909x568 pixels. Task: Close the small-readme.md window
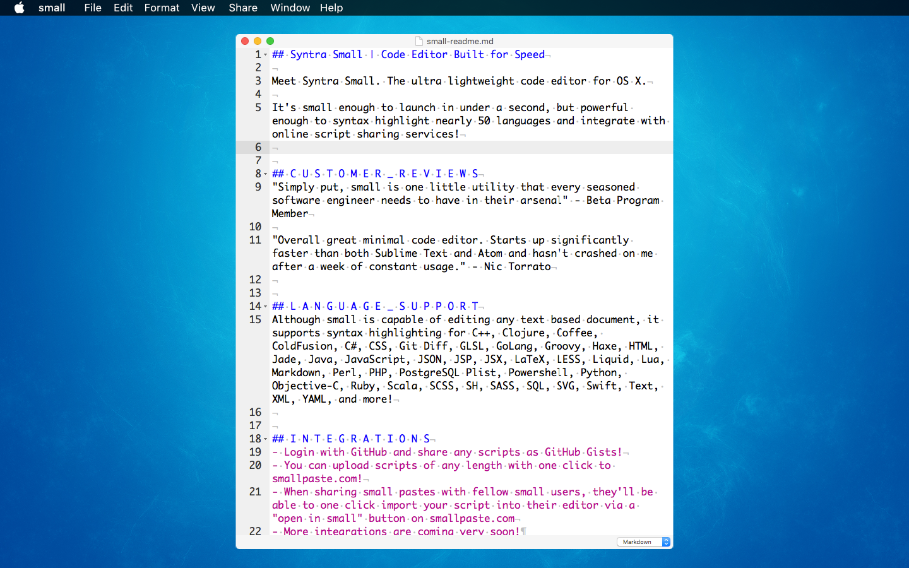tap(245, 41)
